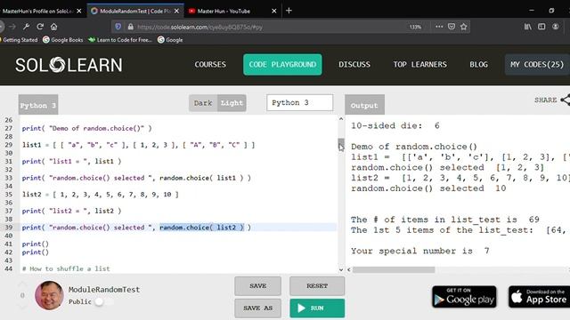
Task: Switch editor to Dark theme
Action: 203,103
